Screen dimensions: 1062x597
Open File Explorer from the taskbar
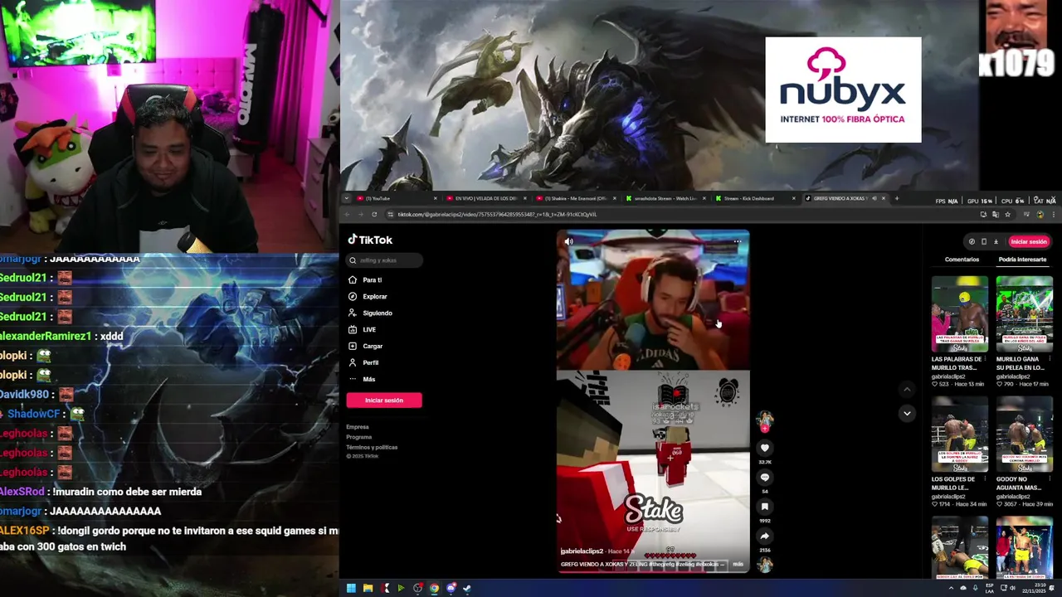coord(368,588)
